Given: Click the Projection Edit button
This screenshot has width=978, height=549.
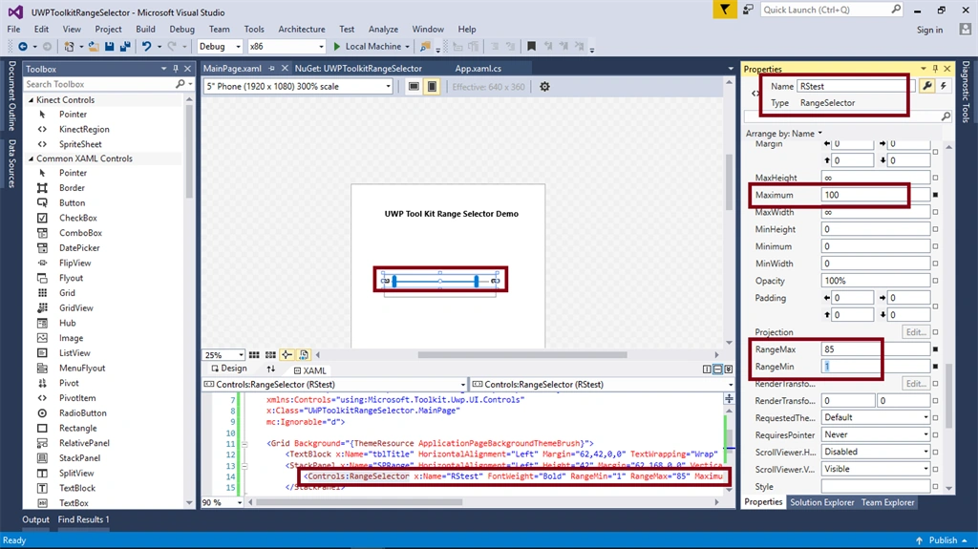Looking at the screenshot, I should [916, 332].
